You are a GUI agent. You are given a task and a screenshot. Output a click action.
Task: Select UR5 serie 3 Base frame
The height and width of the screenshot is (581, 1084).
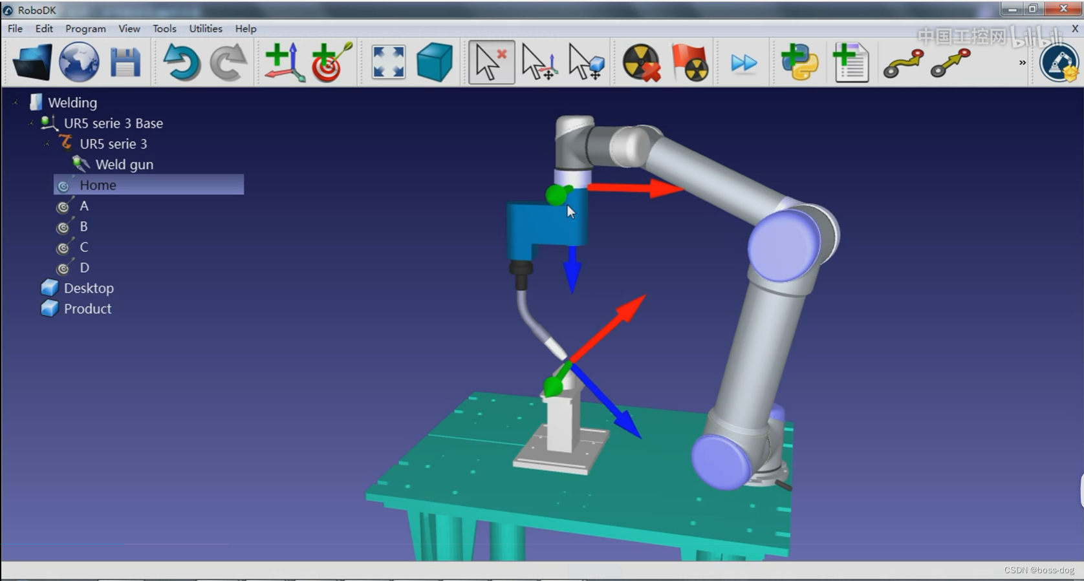[113, 123]
